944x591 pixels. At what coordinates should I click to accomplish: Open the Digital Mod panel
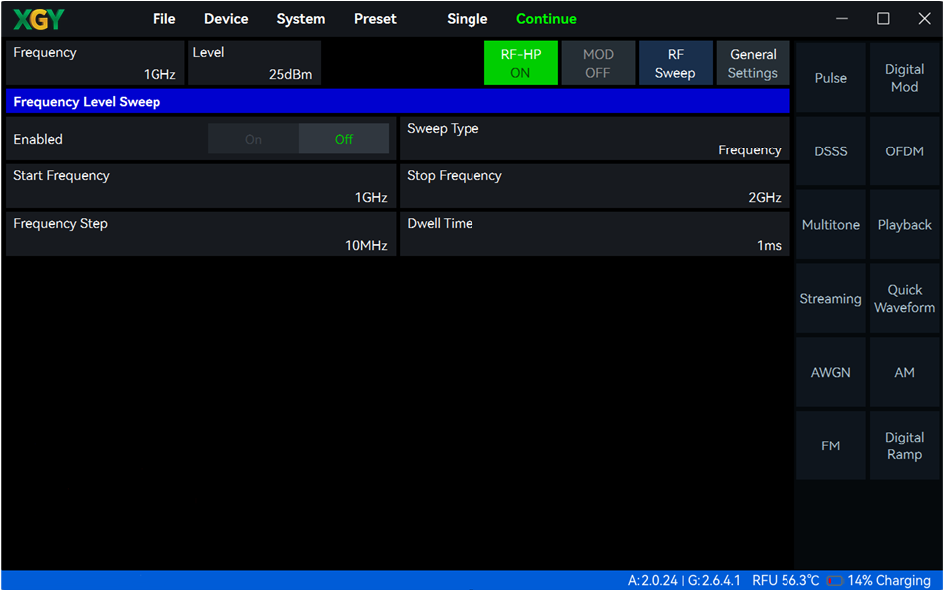tap(904, 78)
